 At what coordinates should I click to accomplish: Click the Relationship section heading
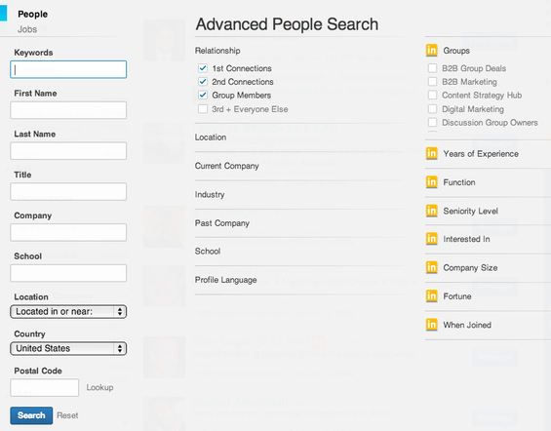click(217, 51)
